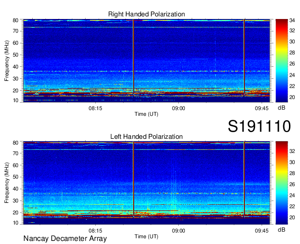Click the 09:45 tick under Left Handed plot
Image resolution: width=300 pixels, height=244 pixels.
(262, 231)
